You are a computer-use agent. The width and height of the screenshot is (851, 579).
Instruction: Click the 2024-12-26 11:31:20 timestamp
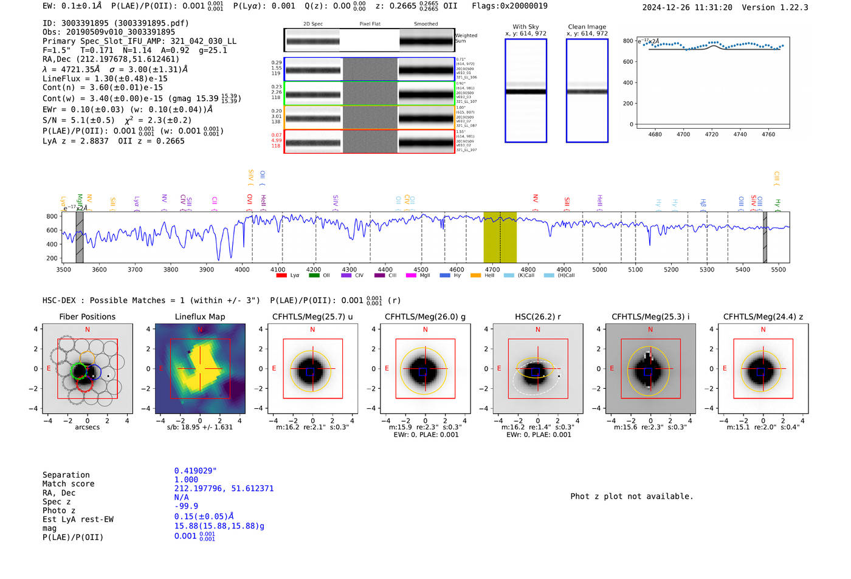(x=687, y=7)
